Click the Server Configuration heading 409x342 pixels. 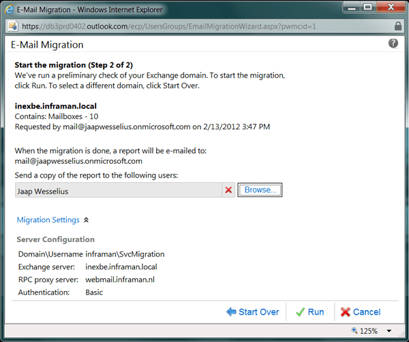point(56,239)
